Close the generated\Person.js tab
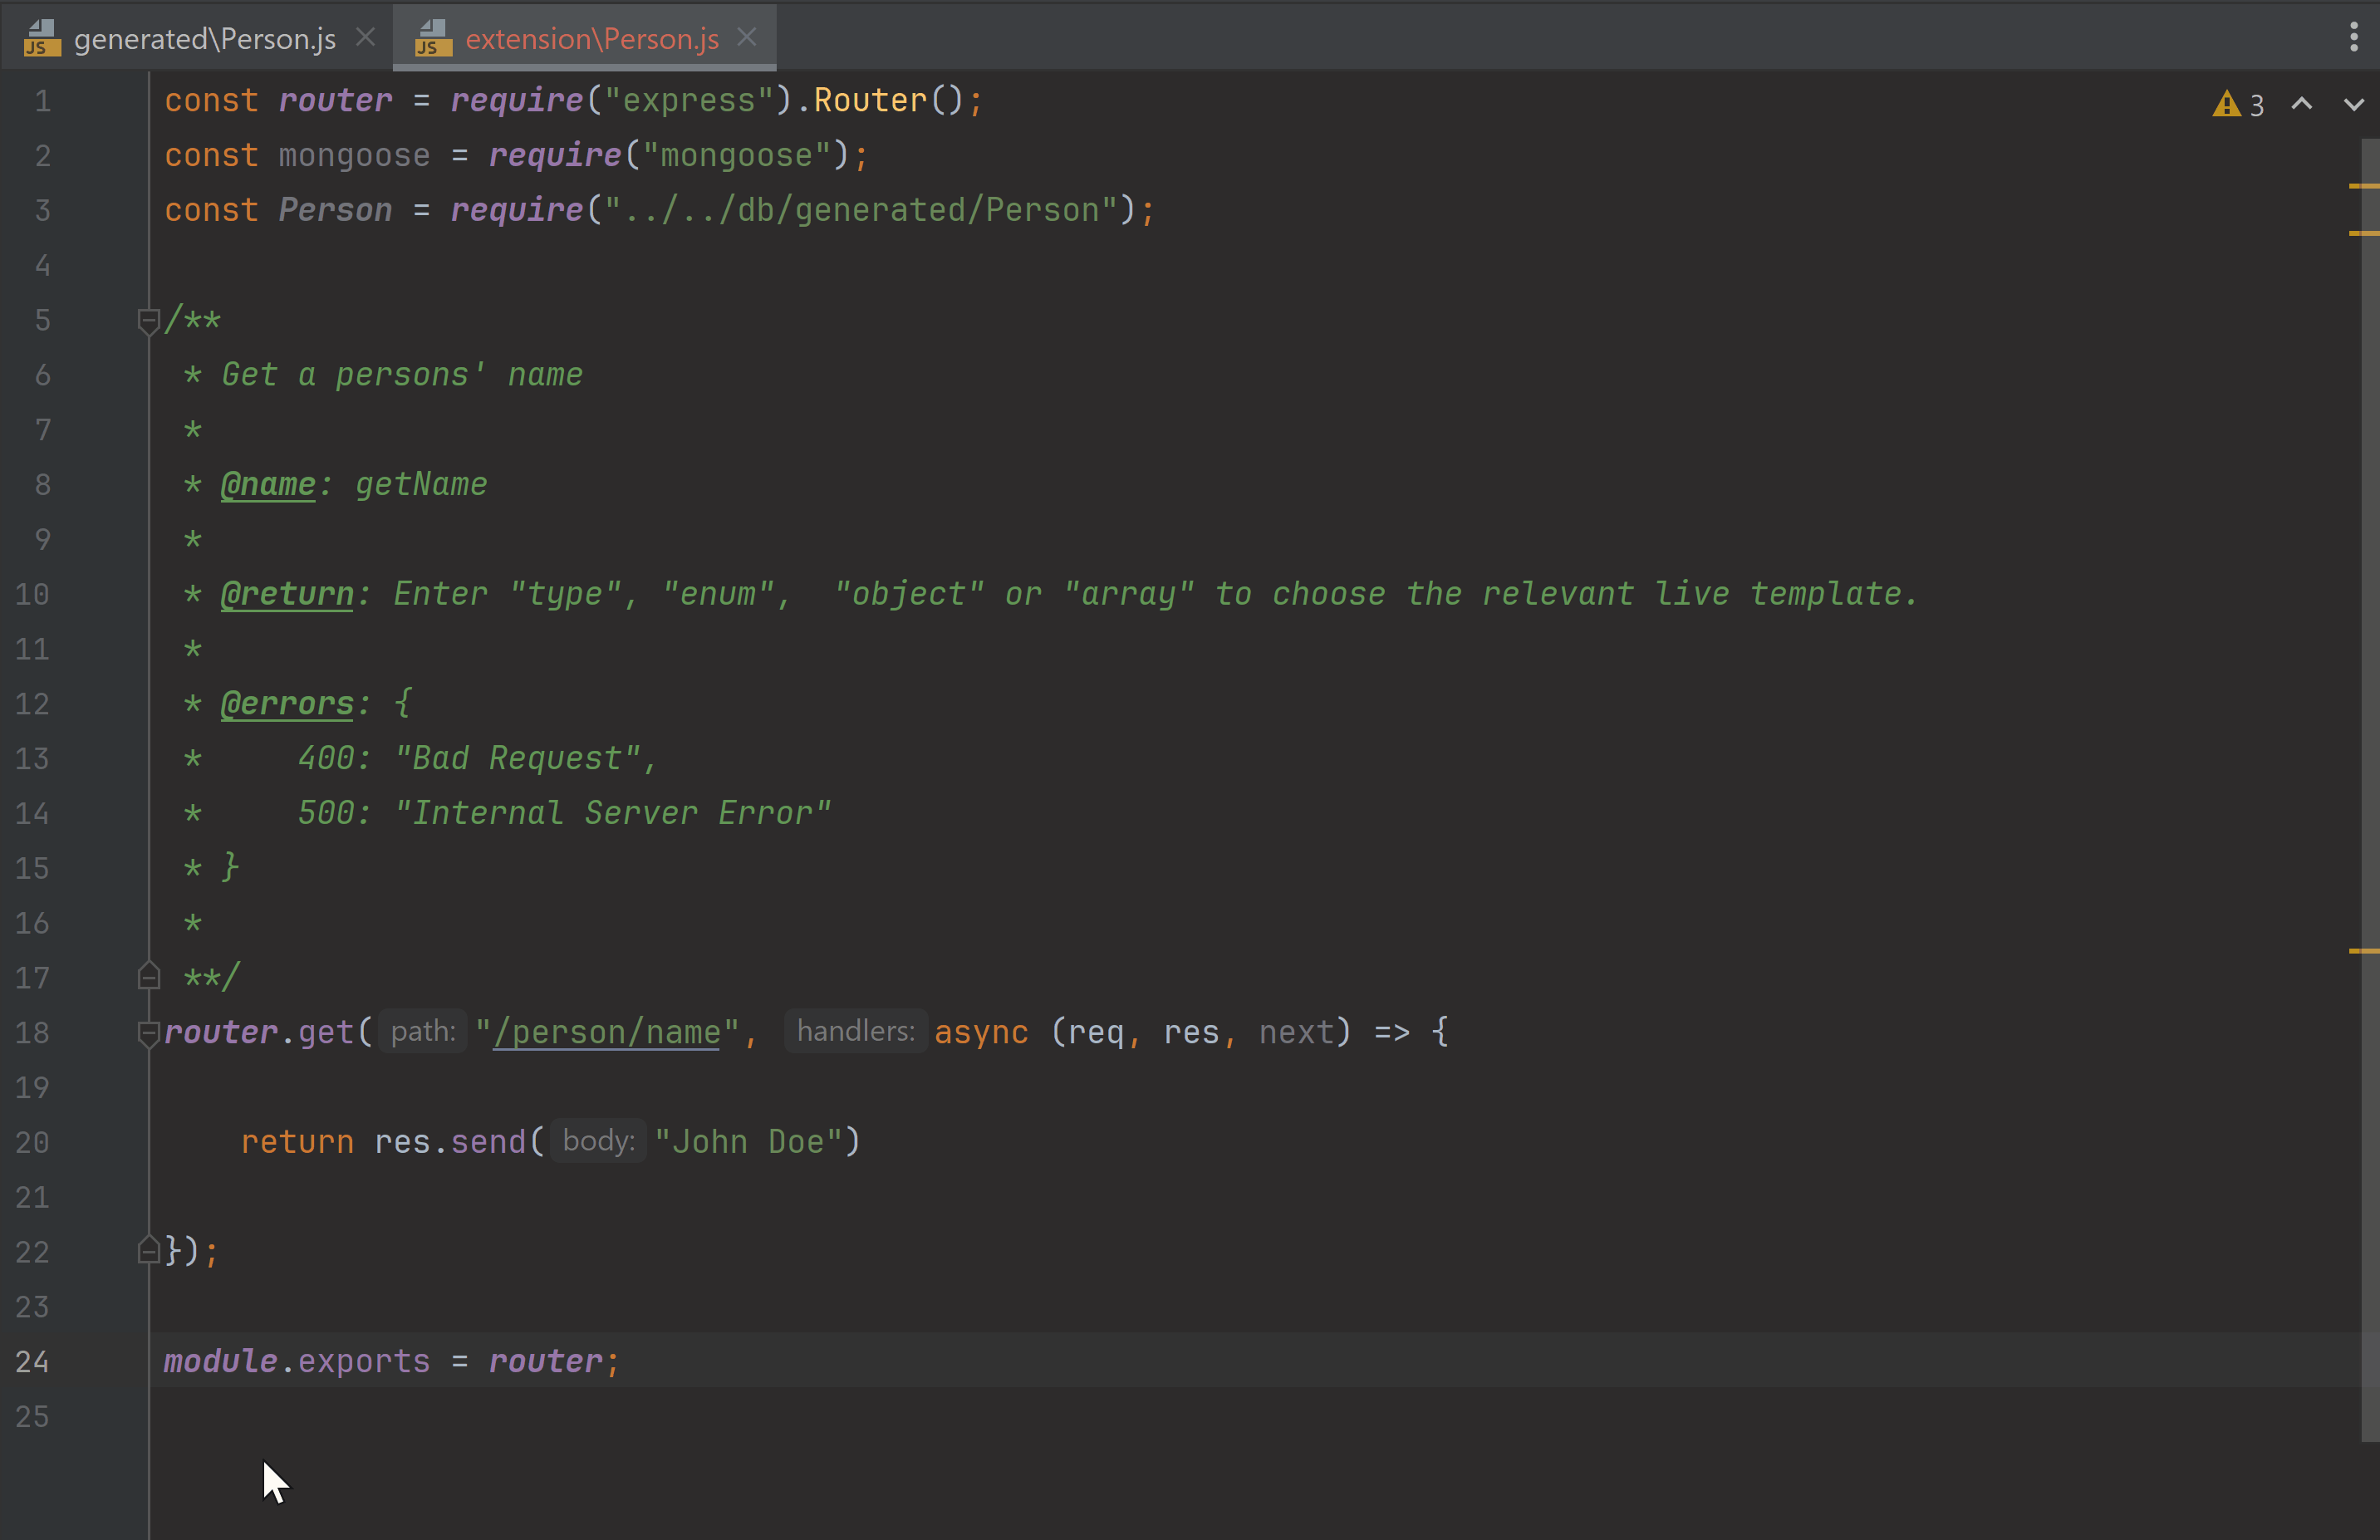The height and width of the screenshot is (1540, 2380). tap(366, 38)
